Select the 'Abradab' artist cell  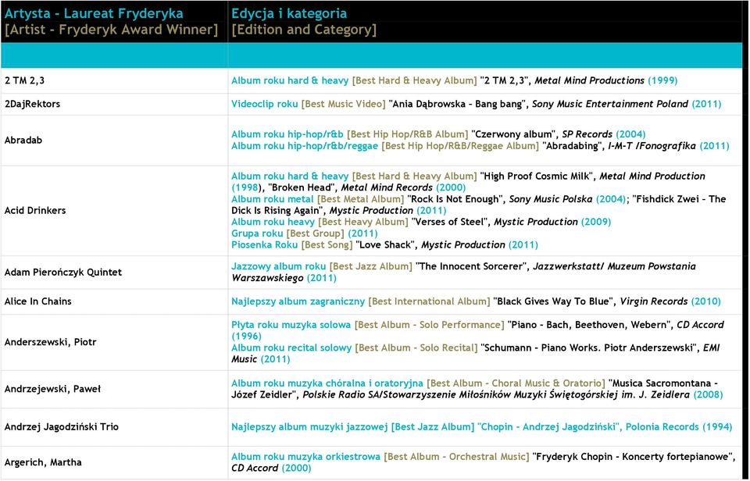tap(114, 140)
